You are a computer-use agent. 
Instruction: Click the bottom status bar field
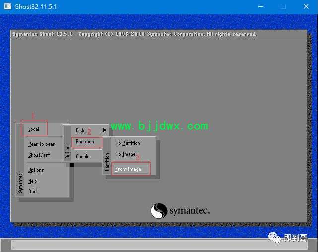point(159,245)
